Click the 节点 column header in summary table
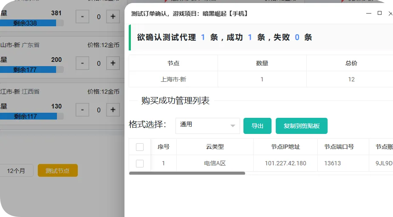The image size is (393, 217). [173, 63]
